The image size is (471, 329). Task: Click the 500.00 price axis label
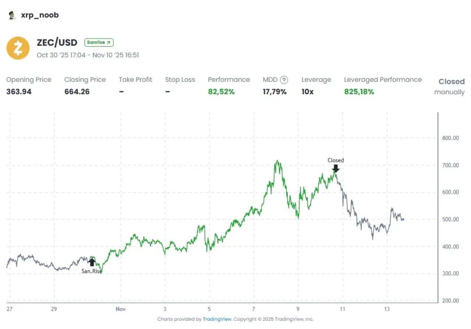click(x=450, y=220)
